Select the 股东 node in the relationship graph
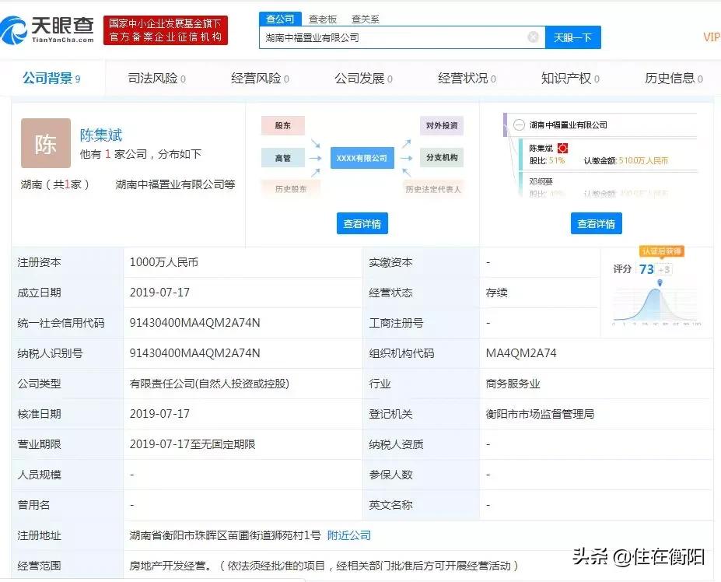This screenshot has height=582, width=721. pyautogui.click(x=283, y=125)
